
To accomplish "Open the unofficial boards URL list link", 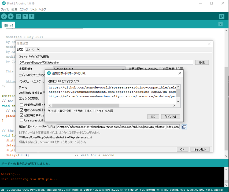I will (x=80, y=111).
